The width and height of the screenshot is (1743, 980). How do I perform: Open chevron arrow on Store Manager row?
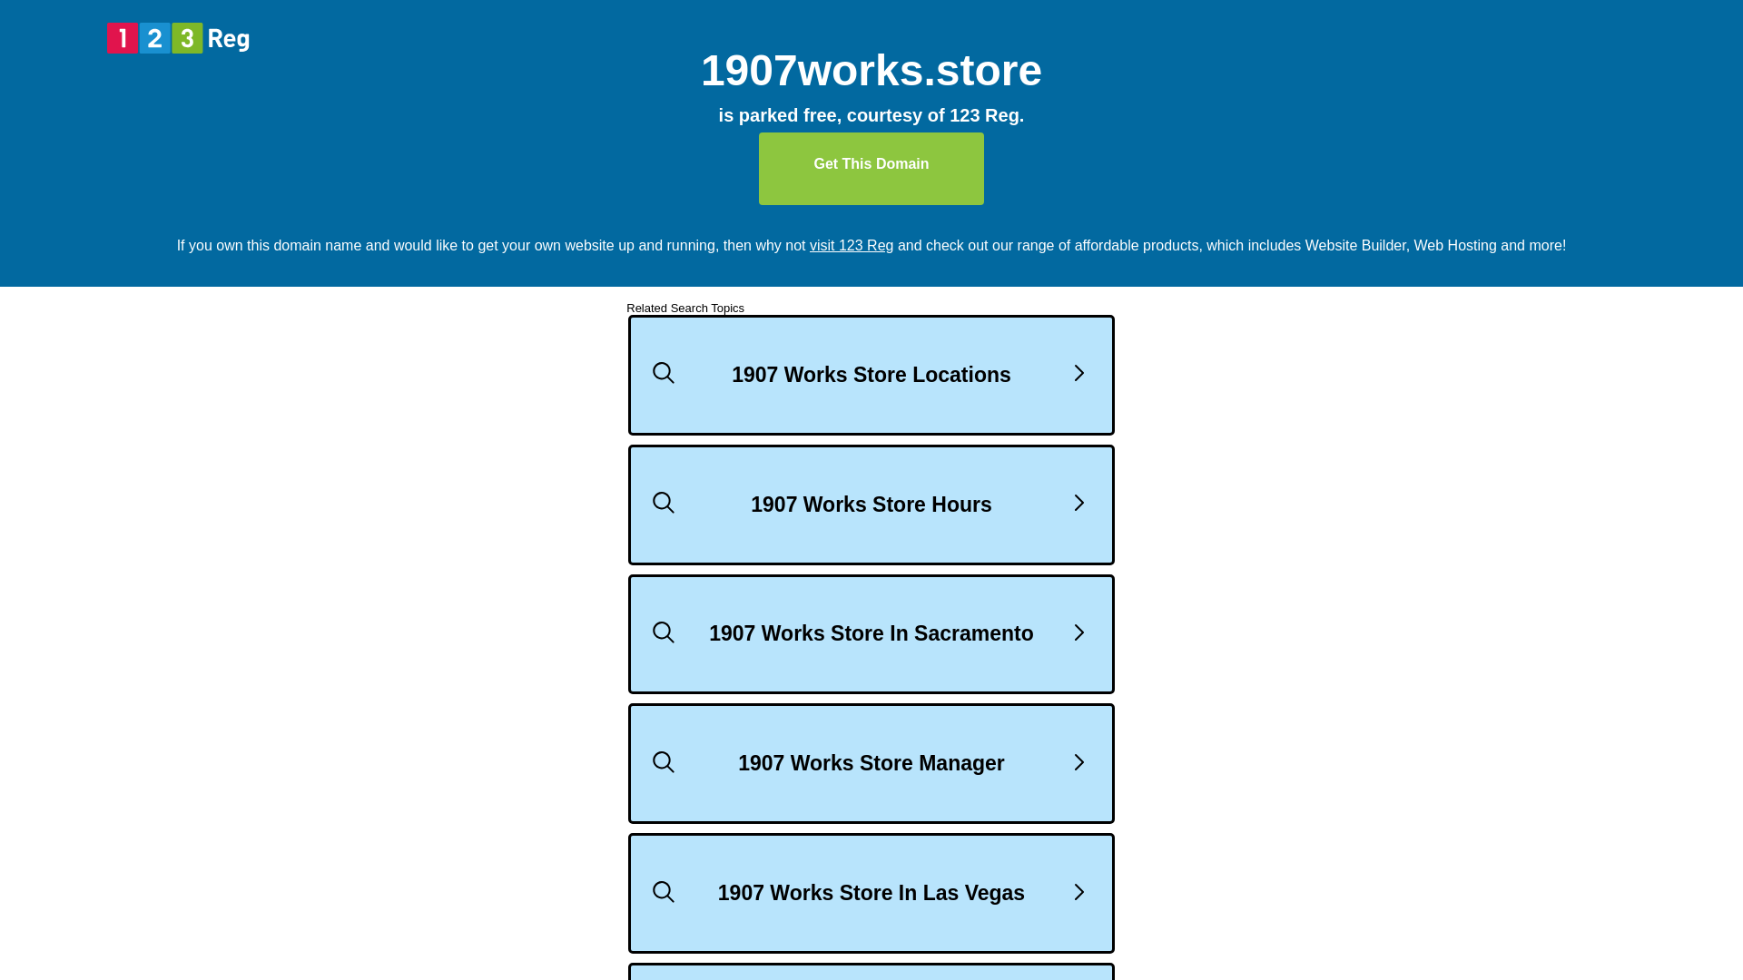tap(1078, 762)
